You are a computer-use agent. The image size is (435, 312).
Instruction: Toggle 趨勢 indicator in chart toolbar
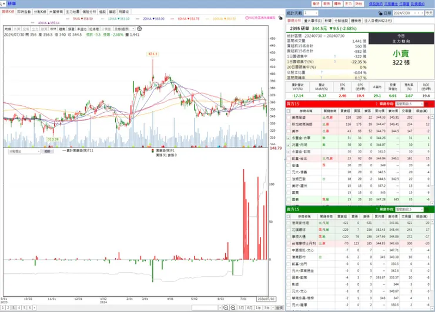pyautogui.click(x=62, y=29)
